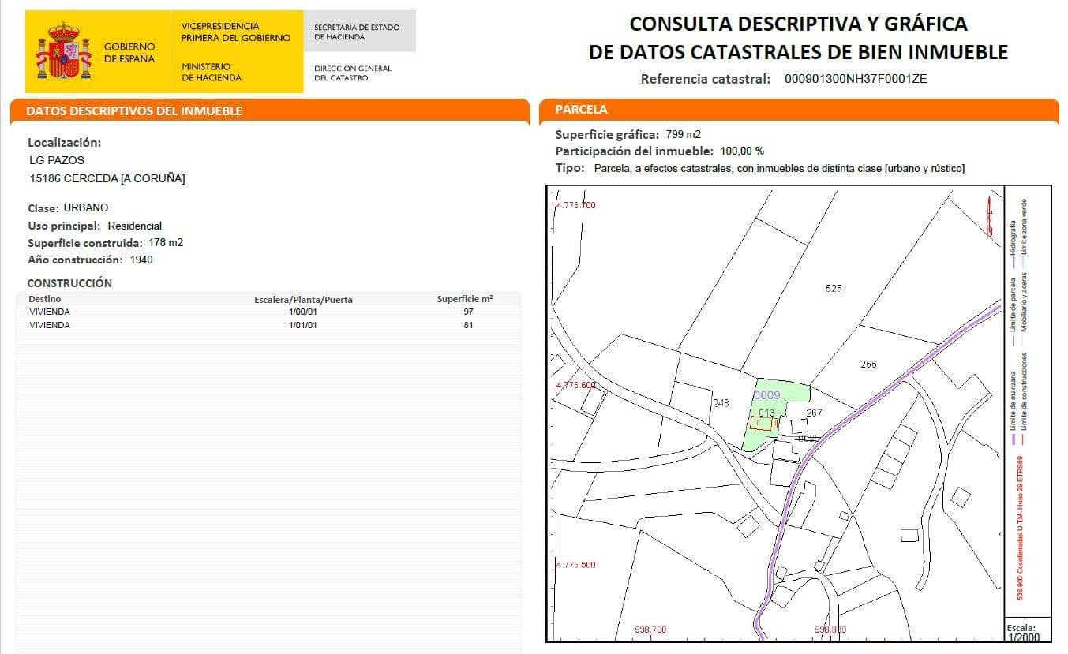Click the red north arrow on map
The image size is (1068, 654).
click(987, 215)
